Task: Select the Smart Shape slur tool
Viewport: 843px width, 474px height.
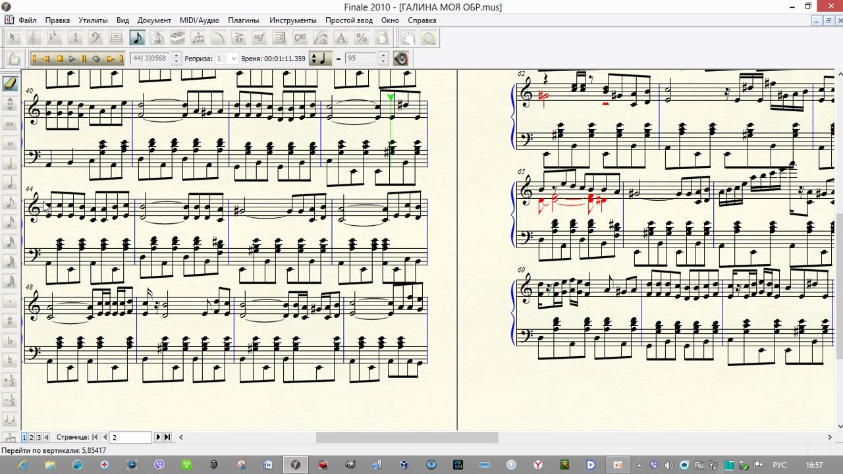Action: click(219, 38)
